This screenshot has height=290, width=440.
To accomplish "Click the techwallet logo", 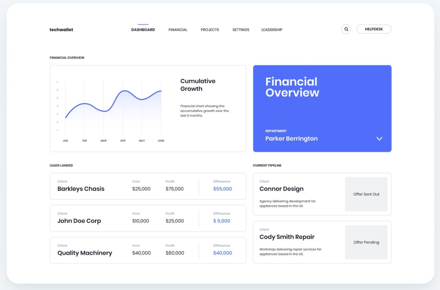I will pyautogui.click(x=61, y=30).
